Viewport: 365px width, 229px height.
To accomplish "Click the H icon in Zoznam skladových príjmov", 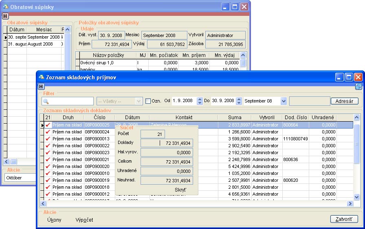I will tap(41, 86).
